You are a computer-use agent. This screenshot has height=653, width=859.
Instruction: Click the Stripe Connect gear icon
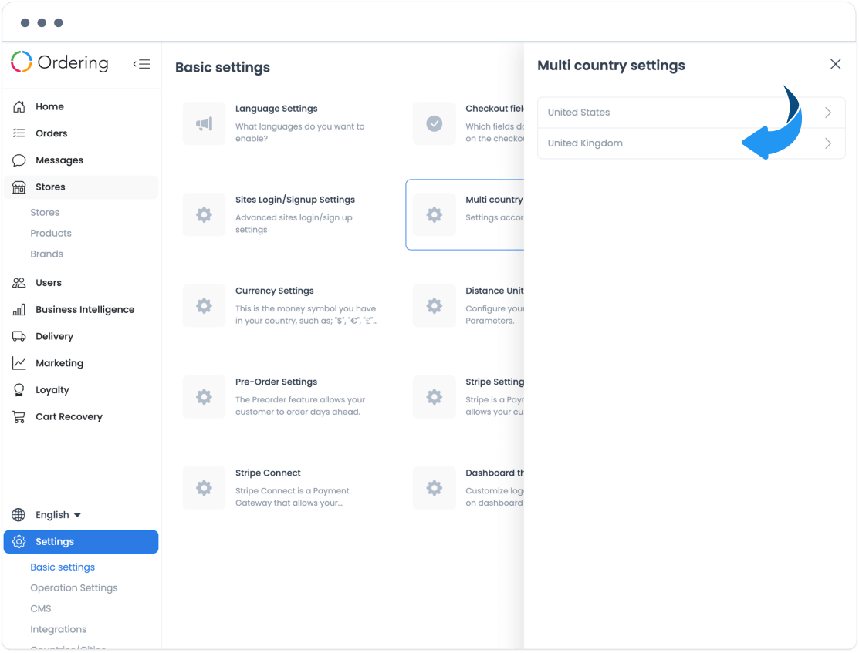(x=205, y=488)
